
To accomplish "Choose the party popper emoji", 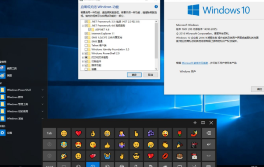I will click(180, 145).
